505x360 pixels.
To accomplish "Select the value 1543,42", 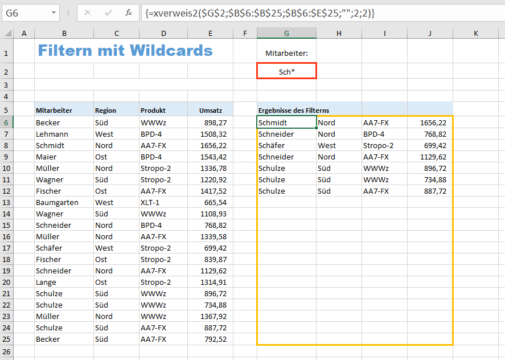I will coord(210,157).
